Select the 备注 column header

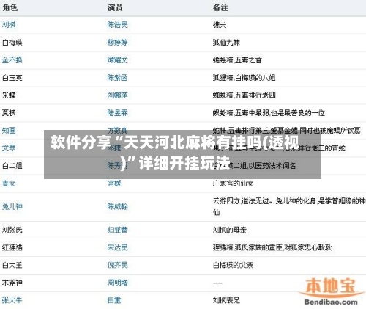[220, 7]
